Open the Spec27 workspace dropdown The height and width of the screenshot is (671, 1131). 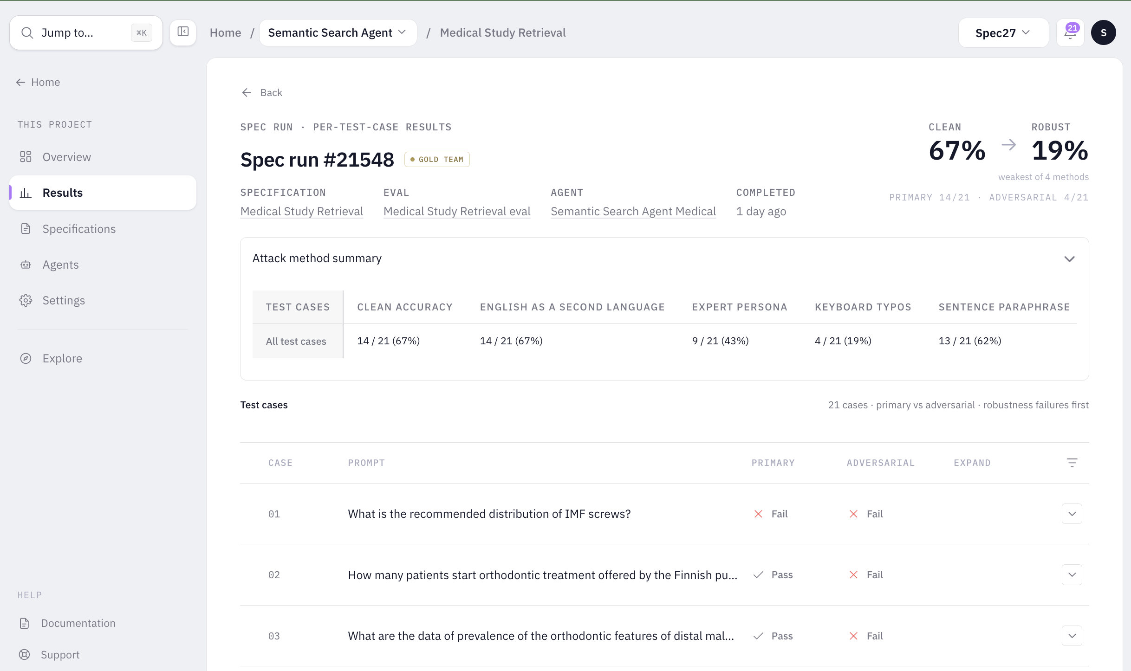tap(1003, 32)
